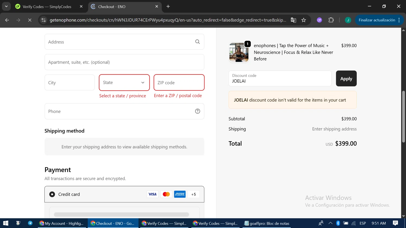Apply the discount code
Image resolution: width=406 pixels, height=228 pixels.
pos(346,78)
